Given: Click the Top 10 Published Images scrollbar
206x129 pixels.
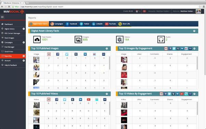Looking at the screenshot, I should [110, 63].
